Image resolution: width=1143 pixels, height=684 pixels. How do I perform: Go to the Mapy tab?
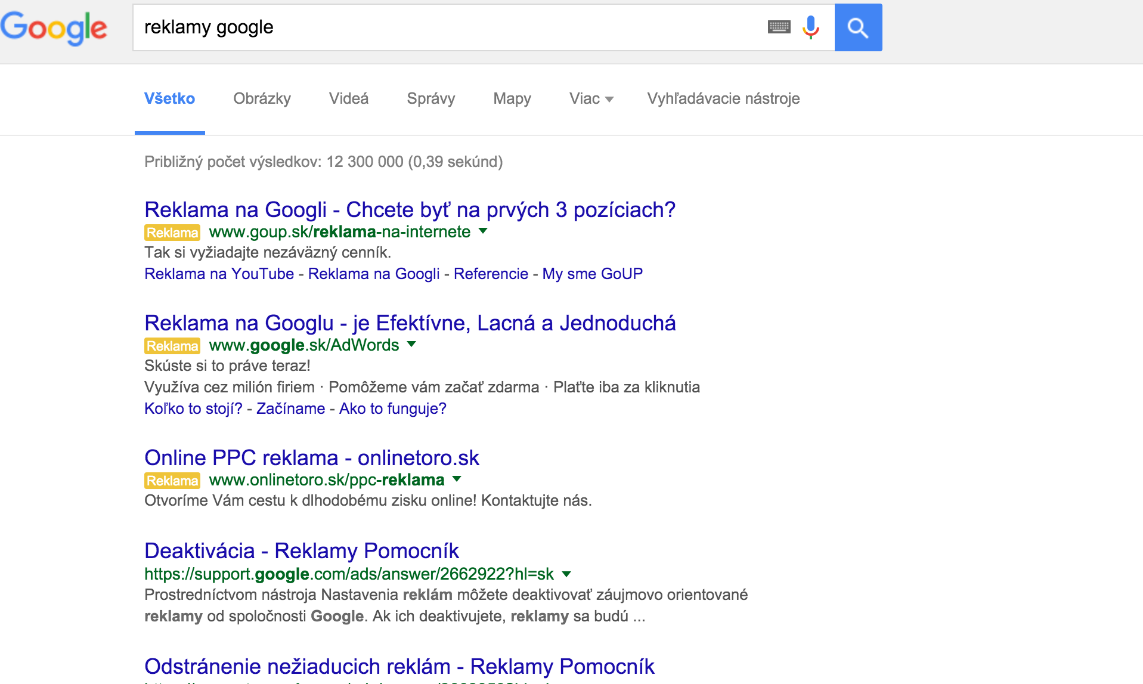(512, 99)
